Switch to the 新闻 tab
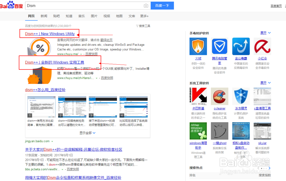286x181 pixels. (x=44, y=16)
